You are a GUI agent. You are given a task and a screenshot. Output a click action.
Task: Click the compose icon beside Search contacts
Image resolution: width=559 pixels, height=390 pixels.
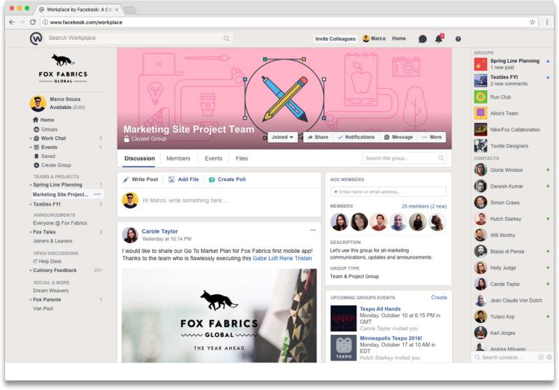point(541,357)
